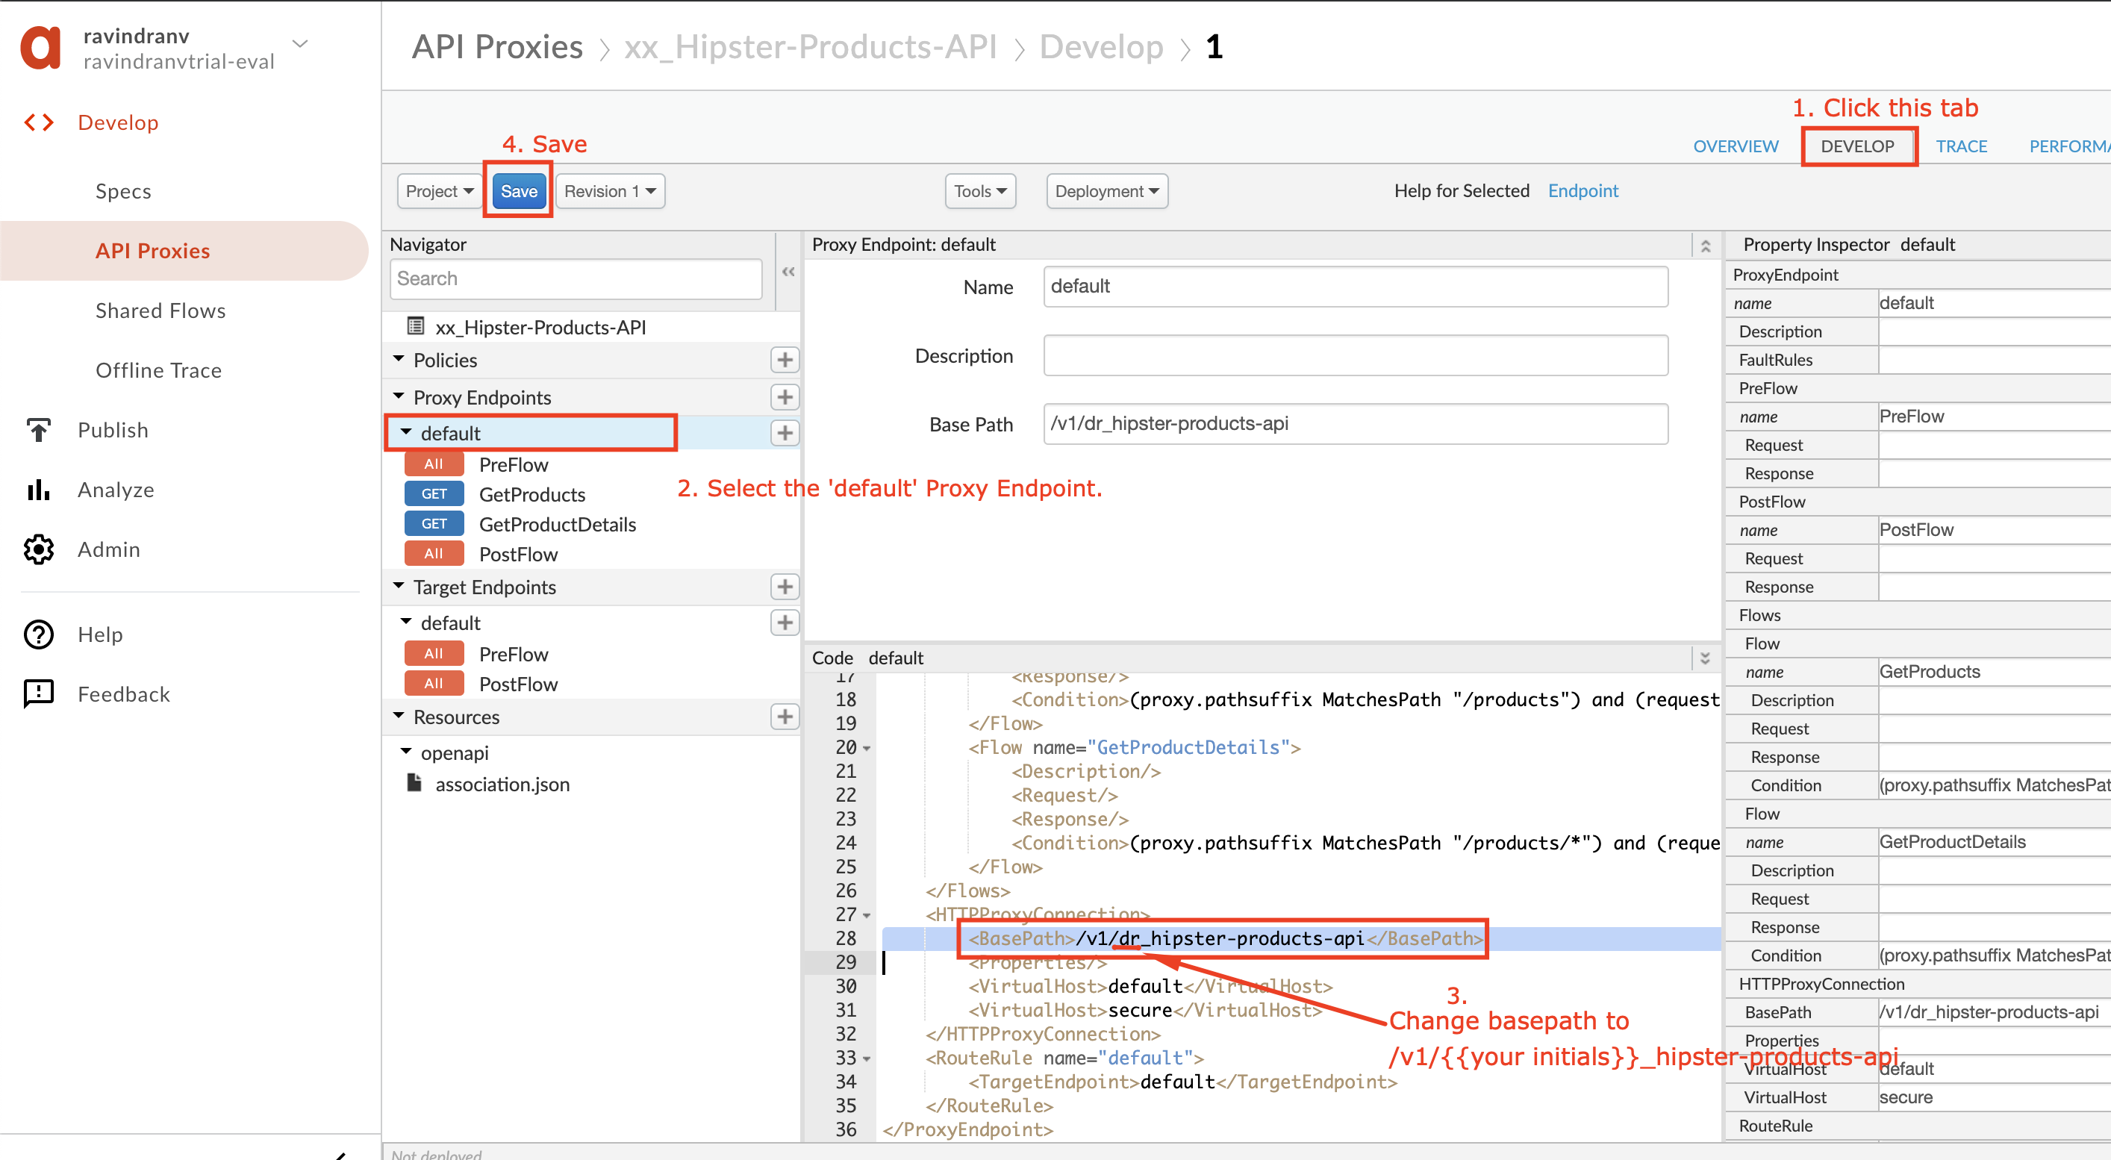Select default under Target Endpoints
2111x1160 pixels.
pyautogui.click(x=451, y=623)
